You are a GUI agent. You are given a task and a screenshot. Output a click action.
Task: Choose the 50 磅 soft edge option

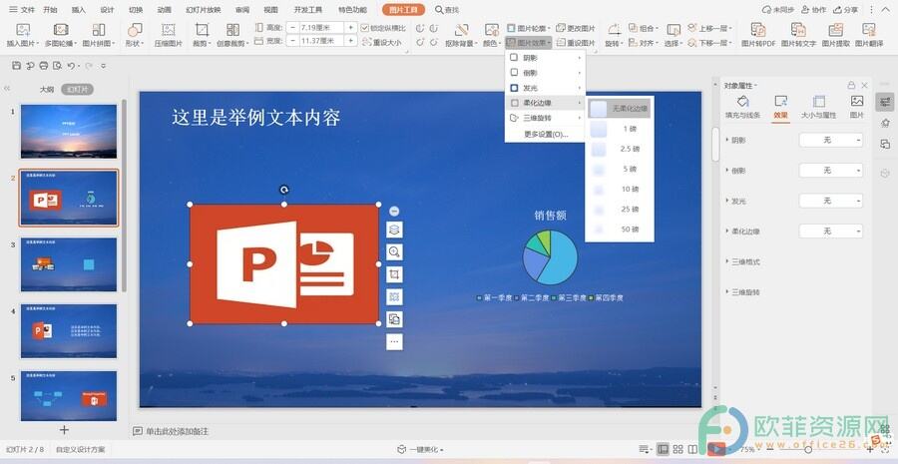619,230
